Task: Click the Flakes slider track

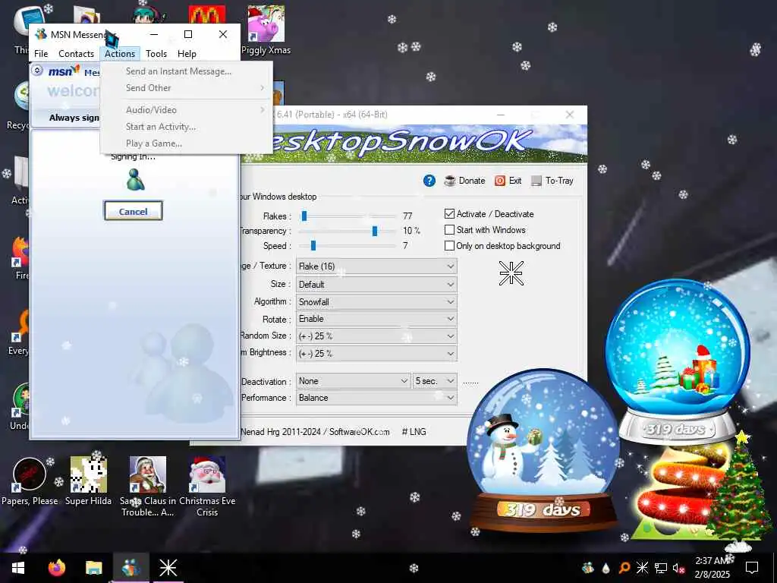Action: point(349,216)
